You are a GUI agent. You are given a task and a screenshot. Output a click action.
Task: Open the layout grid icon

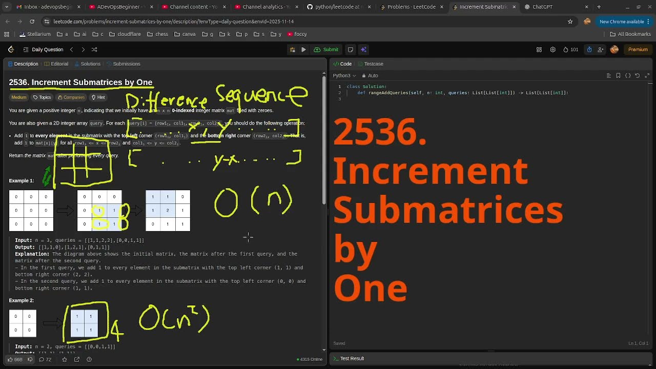[539, 50]
